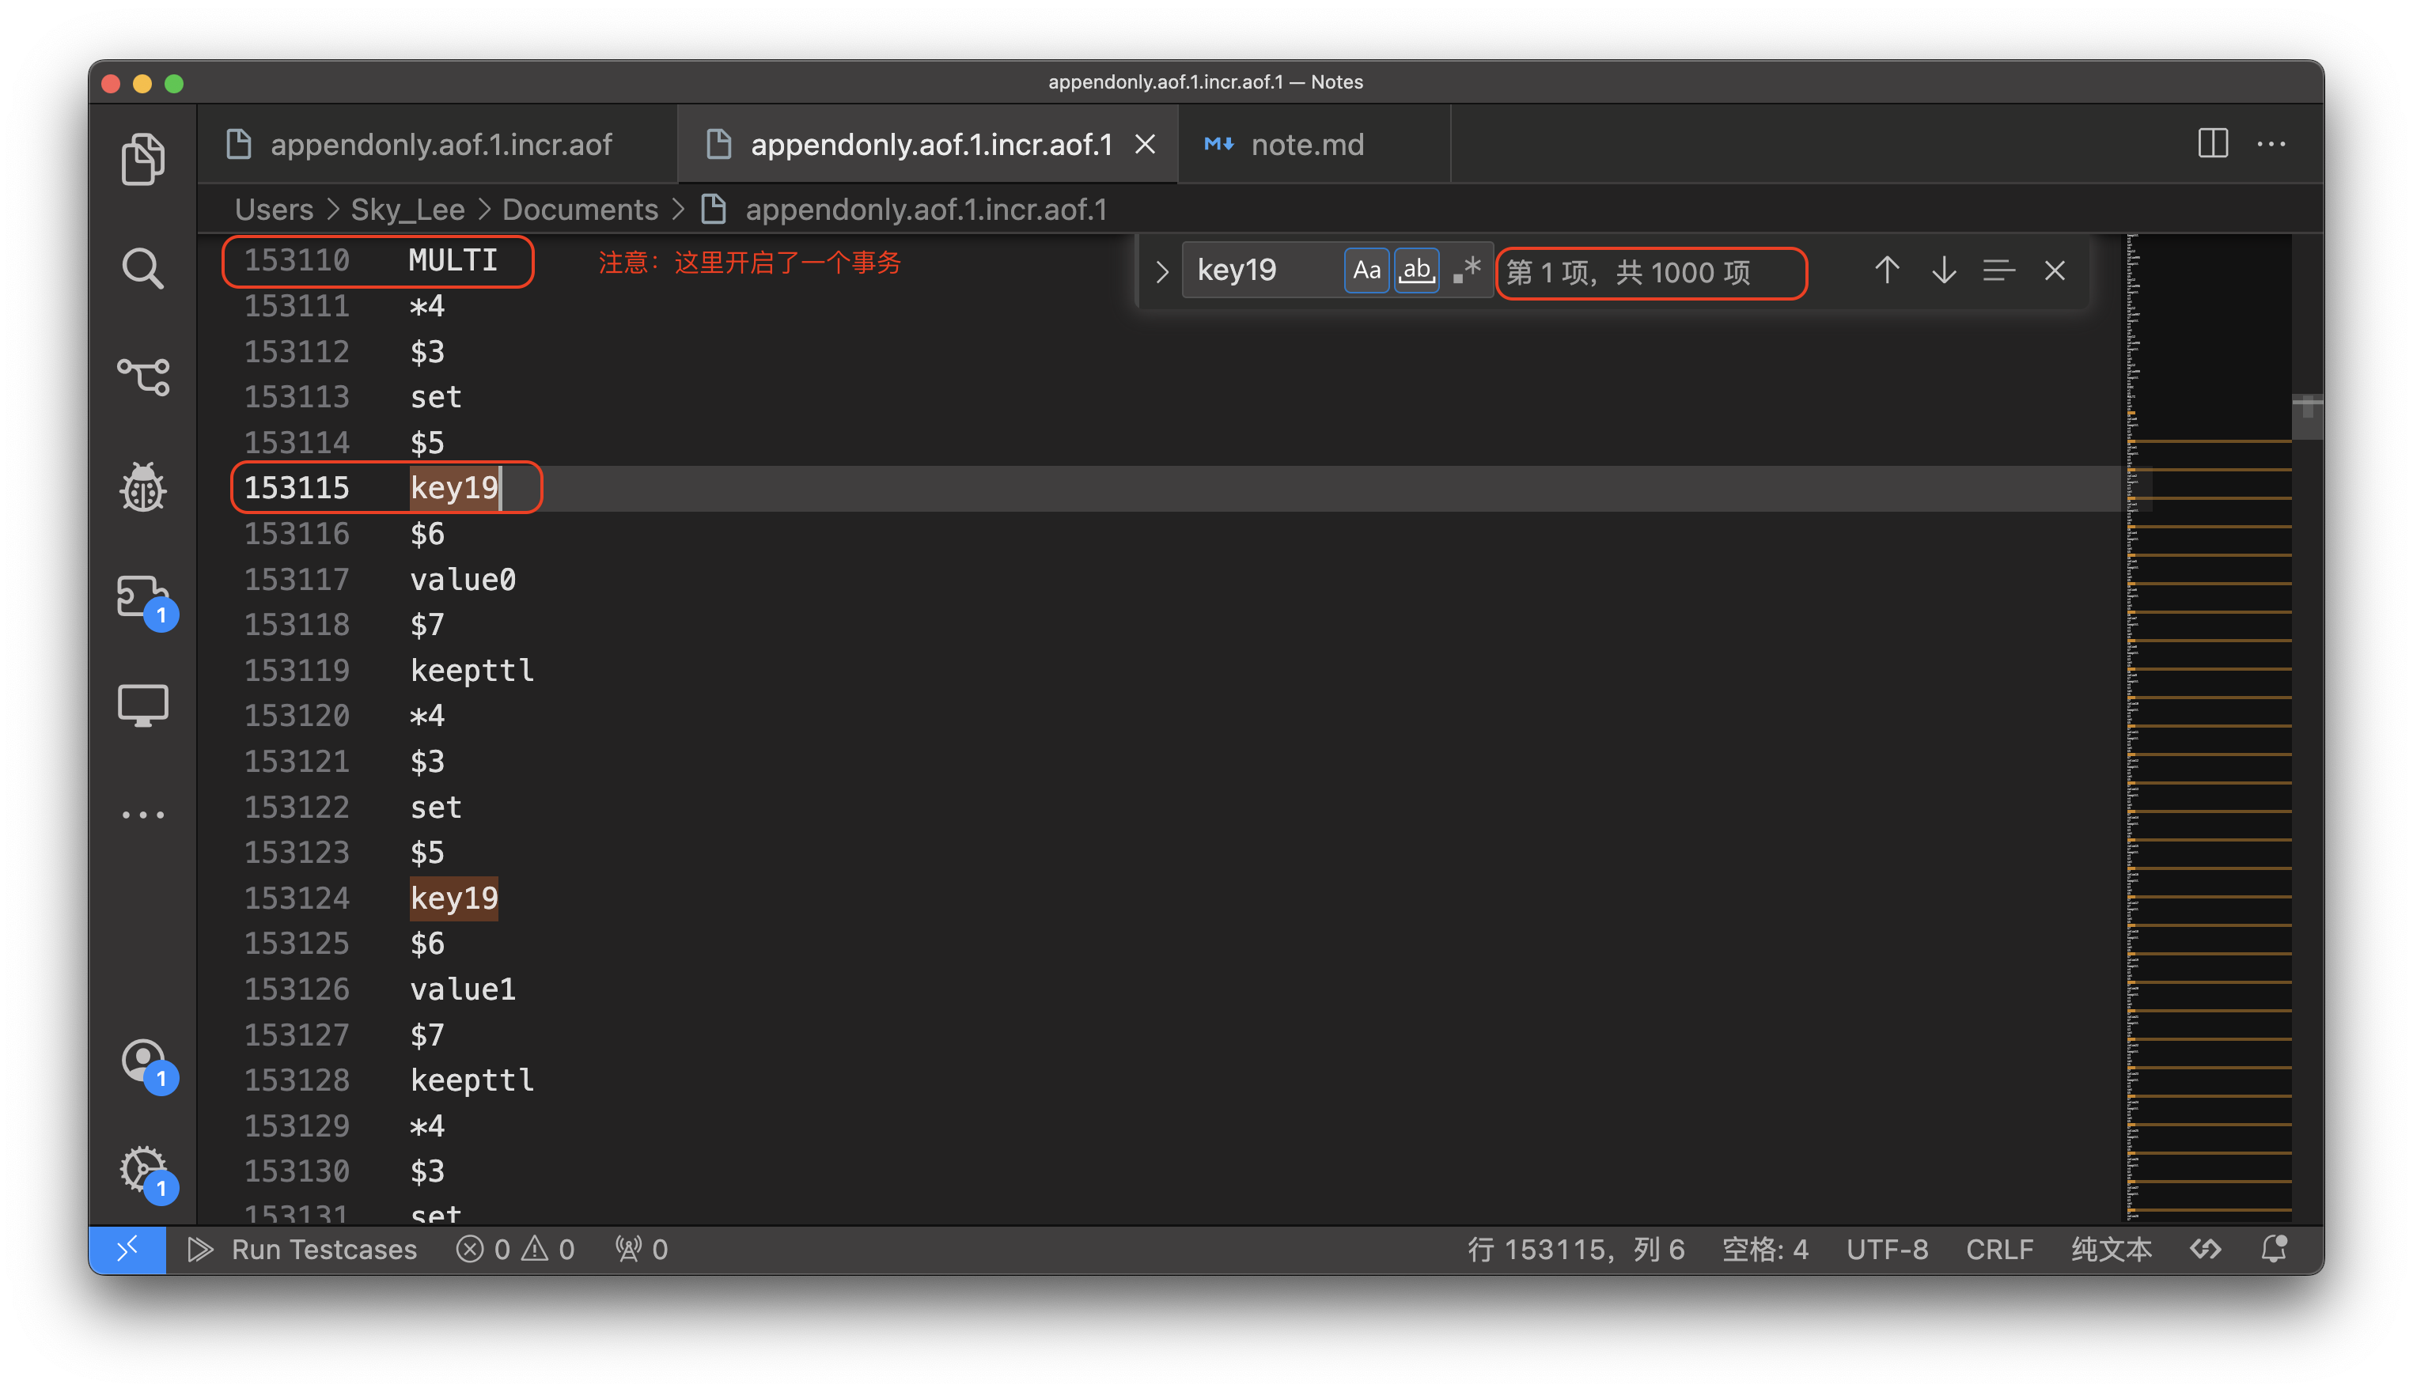The width and height of the screenshot is (2413, 1392).
Task: Expand the replace field using the chevron
Action: 1161,273
